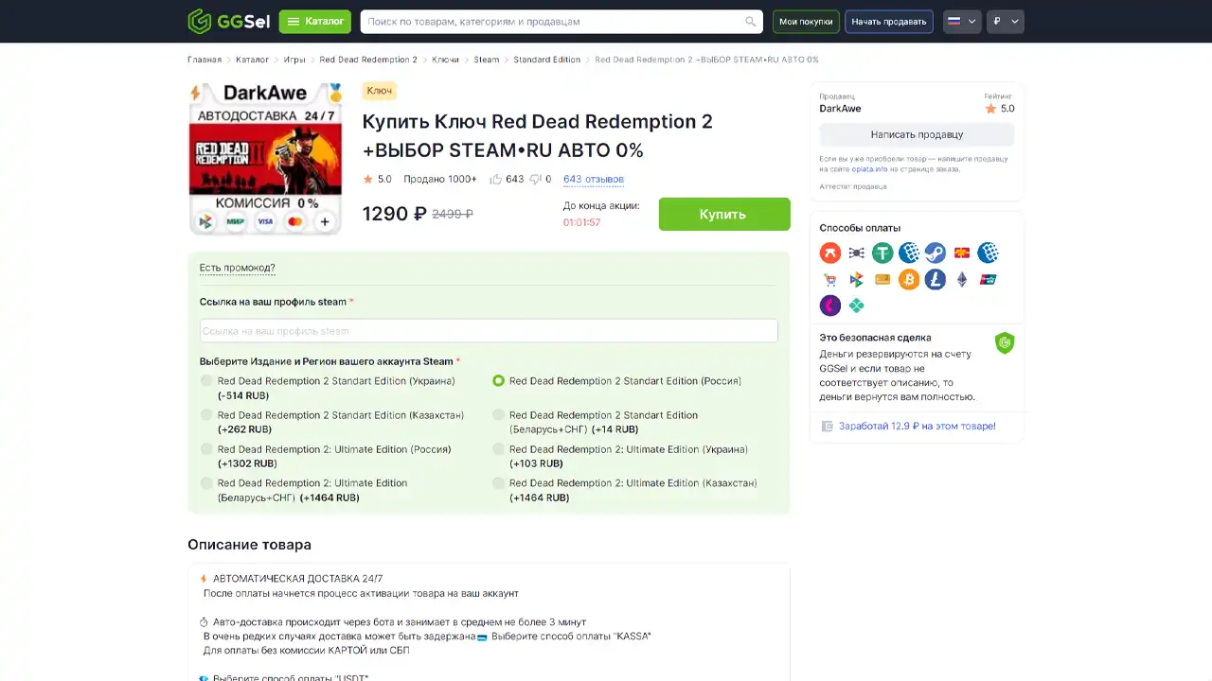Click the thumbs-down dislikes icon
The image size is (1212, 681).
click(x=535, y=179)
